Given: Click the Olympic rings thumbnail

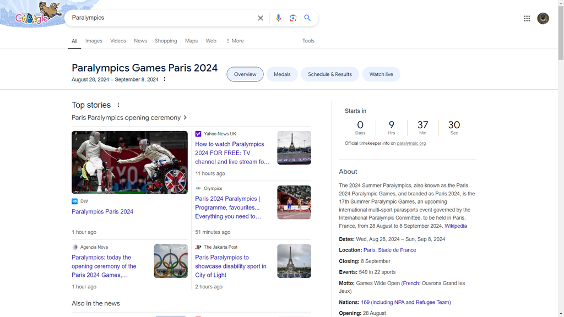Looking at the screenshot, I should pos(171,261).
